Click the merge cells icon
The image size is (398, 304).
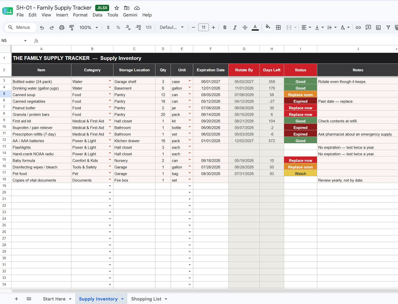[x=289, y=28]
